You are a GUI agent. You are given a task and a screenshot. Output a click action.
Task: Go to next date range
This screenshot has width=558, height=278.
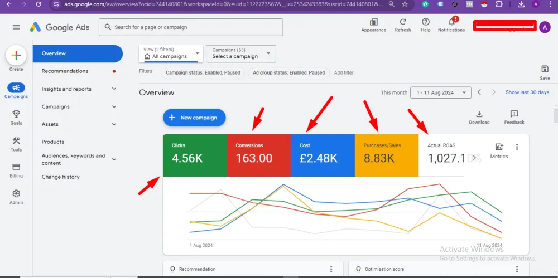coord(494,92)
